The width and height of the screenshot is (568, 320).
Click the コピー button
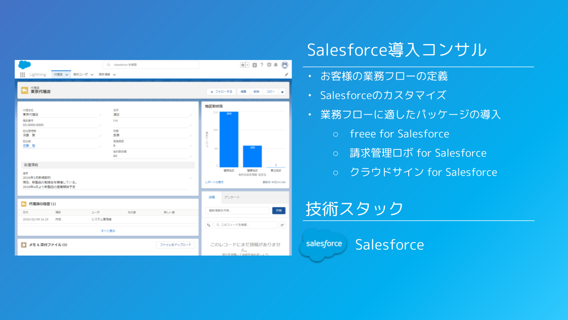(271, 92)
